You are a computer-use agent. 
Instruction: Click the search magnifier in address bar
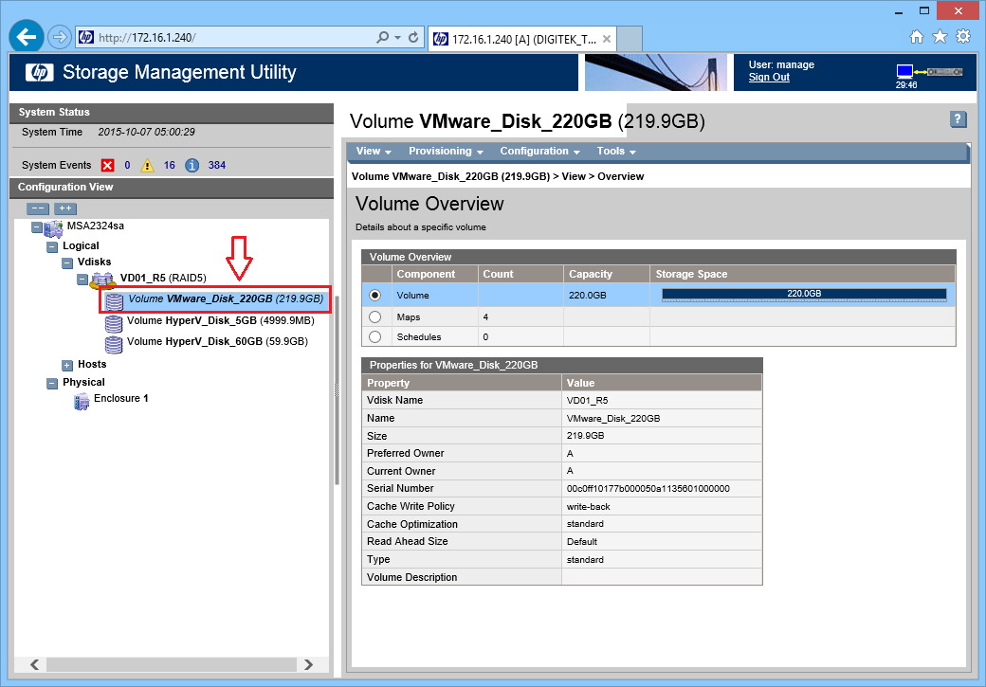point(382,38)
